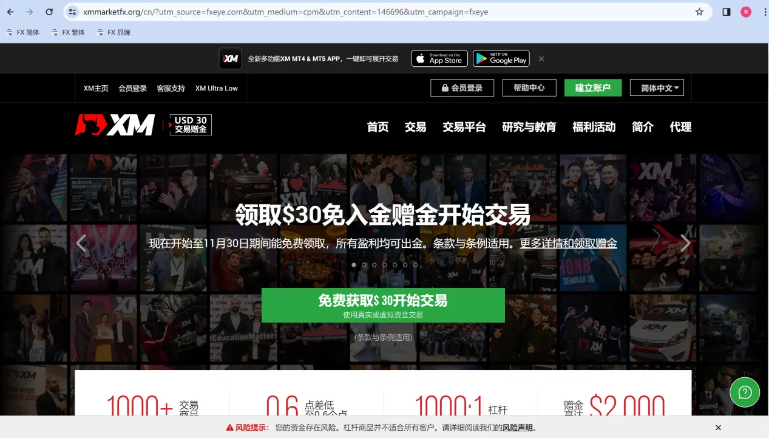Show next slide with right carousel arrow
The width and height of the screenshot is (769, 438).
tap(685, 243)
